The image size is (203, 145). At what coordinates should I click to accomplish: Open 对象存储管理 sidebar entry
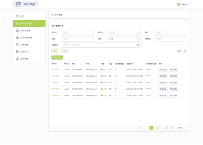pos(29,37)
